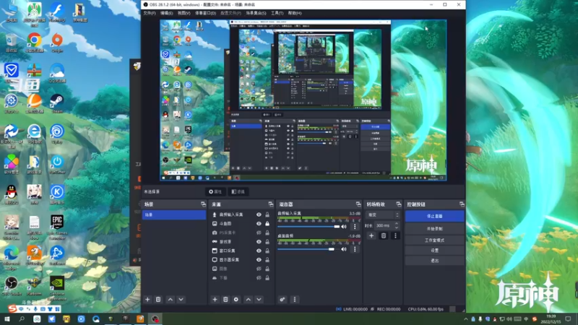Pop out the 场景 dock panel

pos(203,204)
